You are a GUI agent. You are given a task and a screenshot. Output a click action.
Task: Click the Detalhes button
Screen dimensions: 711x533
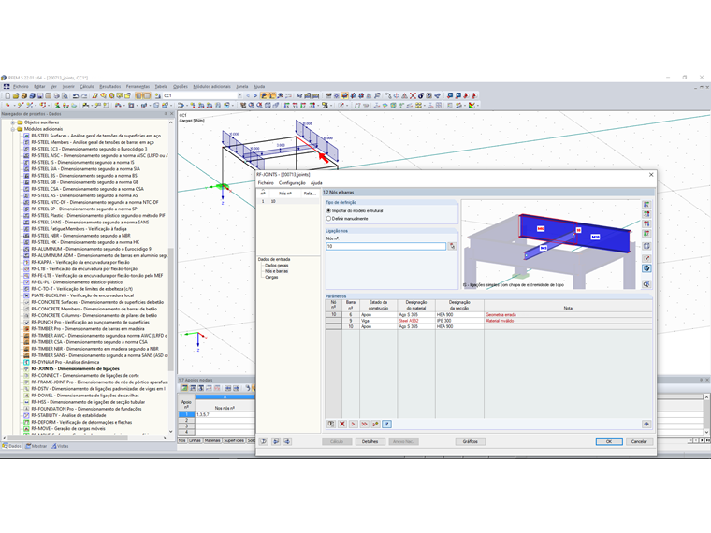pyautogui.click(x=370, y=441)
